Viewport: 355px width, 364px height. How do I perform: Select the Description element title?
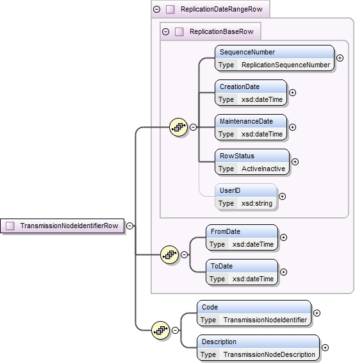pos(219,342)
